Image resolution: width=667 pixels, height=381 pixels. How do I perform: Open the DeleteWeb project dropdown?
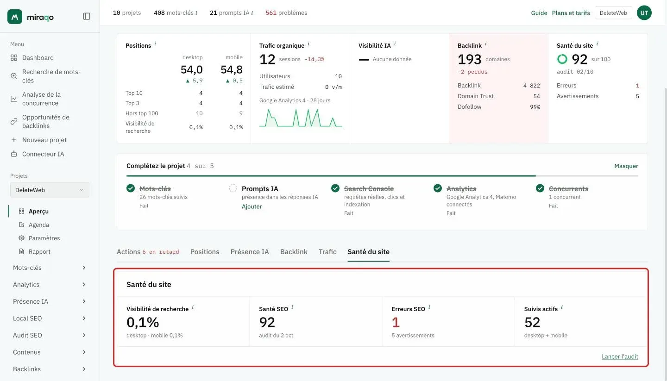pyautogui.click(x=50, y=190)
